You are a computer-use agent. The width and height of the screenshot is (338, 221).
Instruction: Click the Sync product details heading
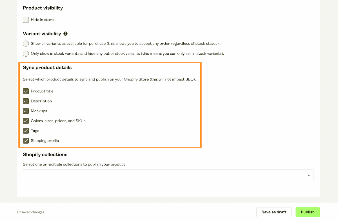[x=47, y=68]
